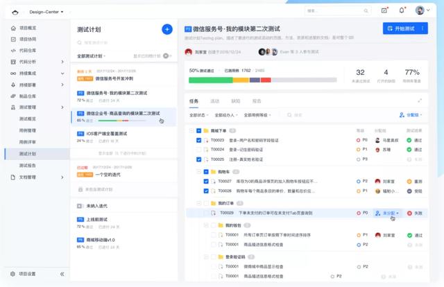The width and height of the screenshot is (444, 287).
Task: Open the 未分配 assignee dropdown for T00029
Action: tap(387, 213)
